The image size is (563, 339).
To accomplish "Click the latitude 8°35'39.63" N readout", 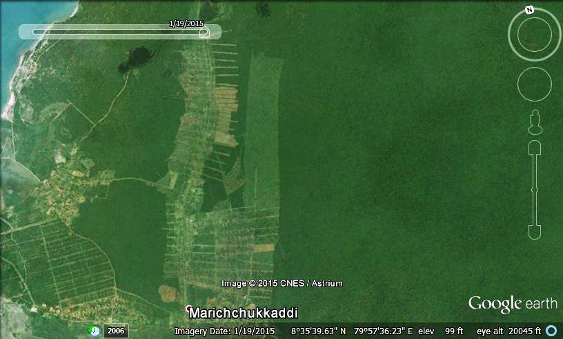I will coord(319,331).
